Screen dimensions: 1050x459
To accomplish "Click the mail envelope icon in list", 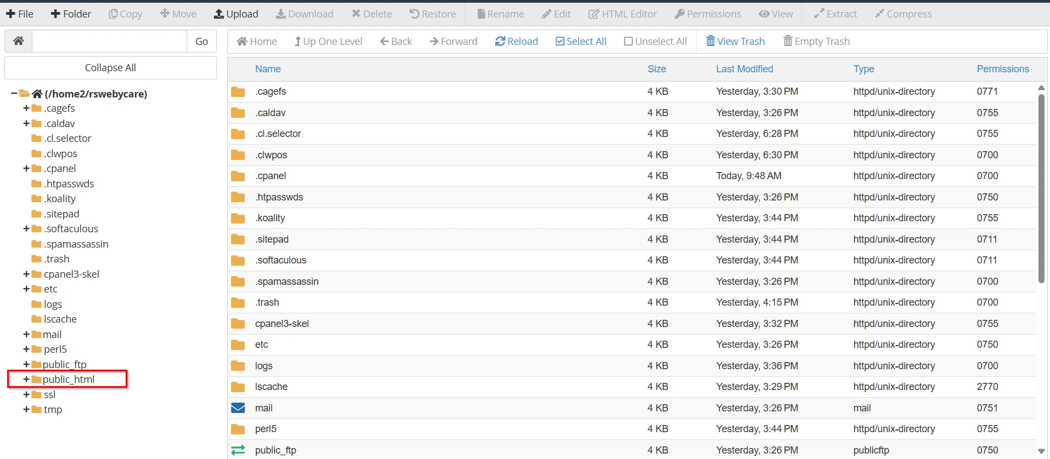I will (x=238, y=408).
